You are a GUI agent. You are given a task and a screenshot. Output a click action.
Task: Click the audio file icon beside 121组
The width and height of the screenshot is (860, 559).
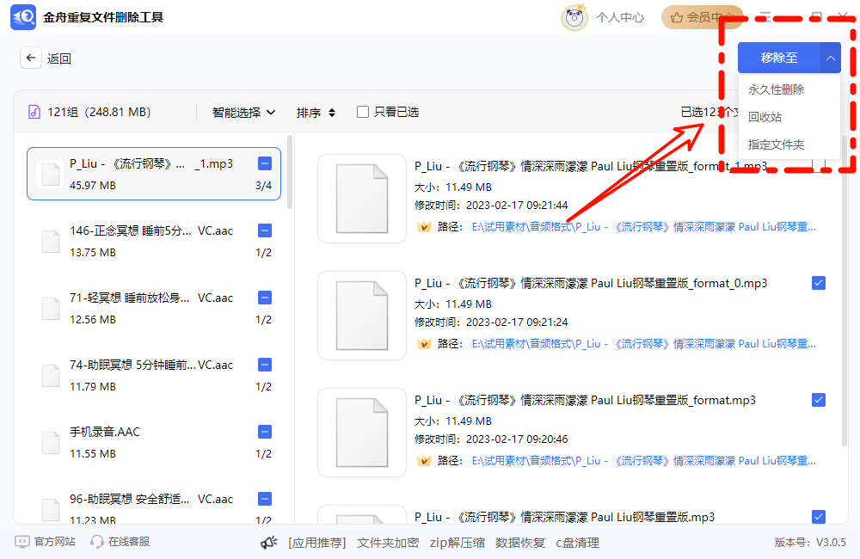coord(34,112)
